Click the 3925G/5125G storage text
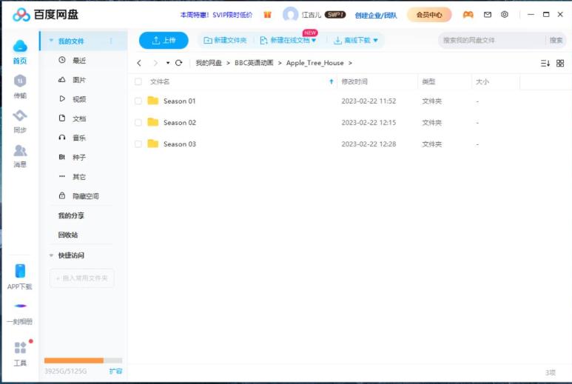Image resolution: width=572 pixels, height=384 pixels. pyautogui.click(x=66, y=371)
